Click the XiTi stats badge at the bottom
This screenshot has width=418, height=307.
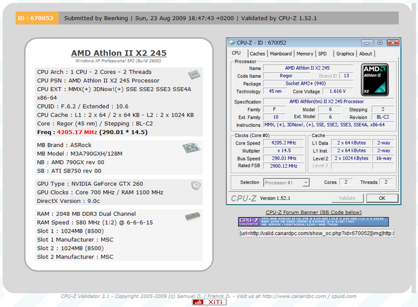[x=209, y=302]
